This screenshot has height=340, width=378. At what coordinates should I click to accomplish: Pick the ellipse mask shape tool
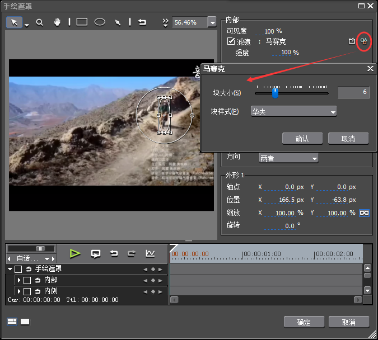pyautogui.click(x=100, y=22)
